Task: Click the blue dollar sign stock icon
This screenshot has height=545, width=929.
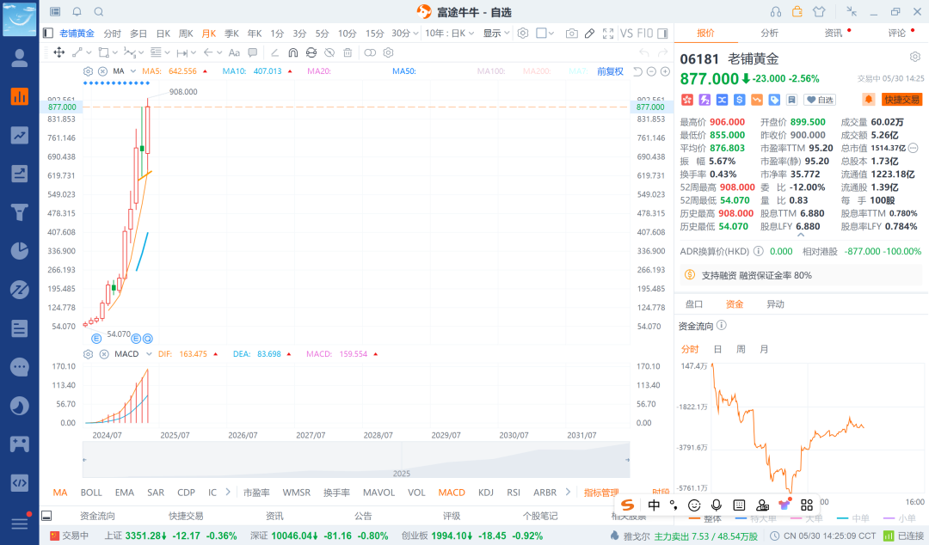Action: pyautogui.click(x=739, y=100)
